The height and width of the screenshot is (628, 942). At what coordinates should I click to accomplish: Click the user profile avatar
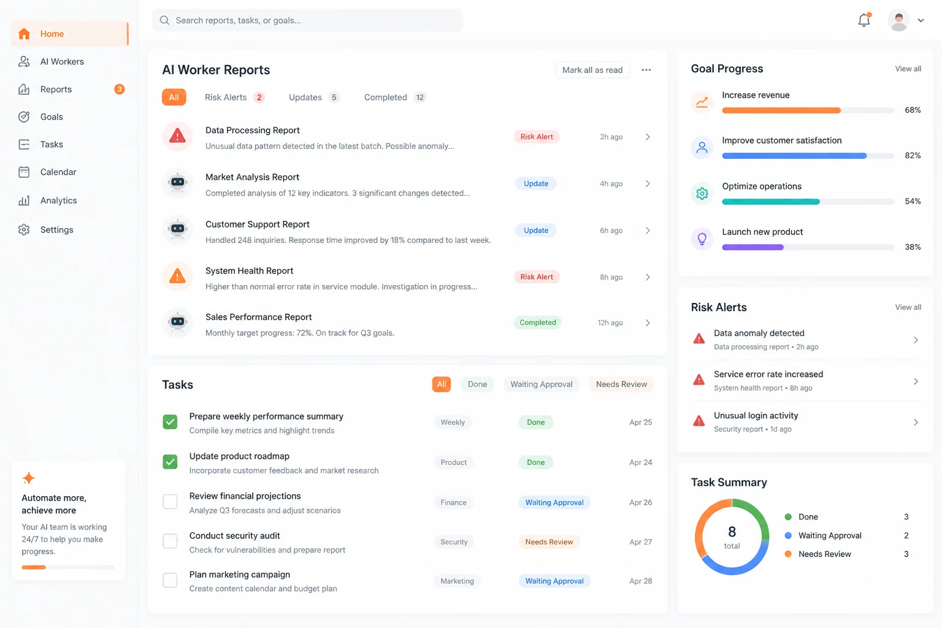(x=898, y=20)
